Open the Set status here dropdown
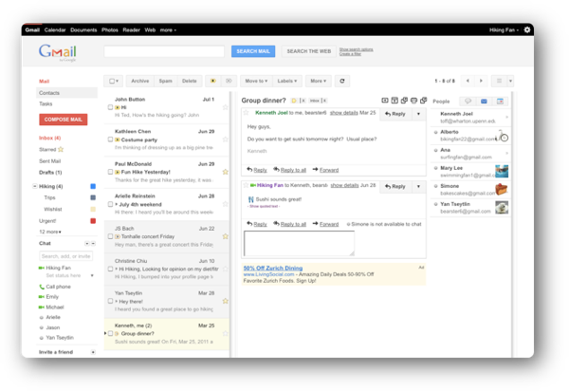 [x=92, y=275]
